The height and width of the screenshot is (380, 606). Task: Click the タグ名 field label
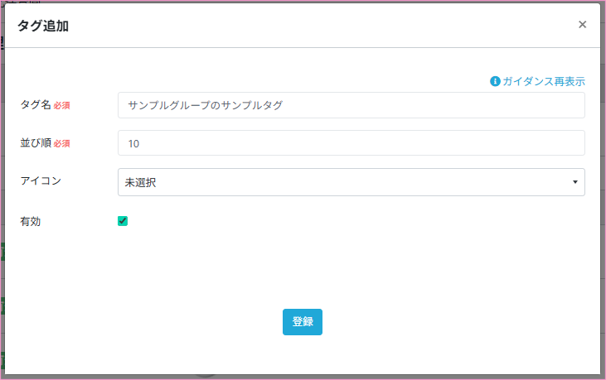pyautogui.click(x=36, y=105)
